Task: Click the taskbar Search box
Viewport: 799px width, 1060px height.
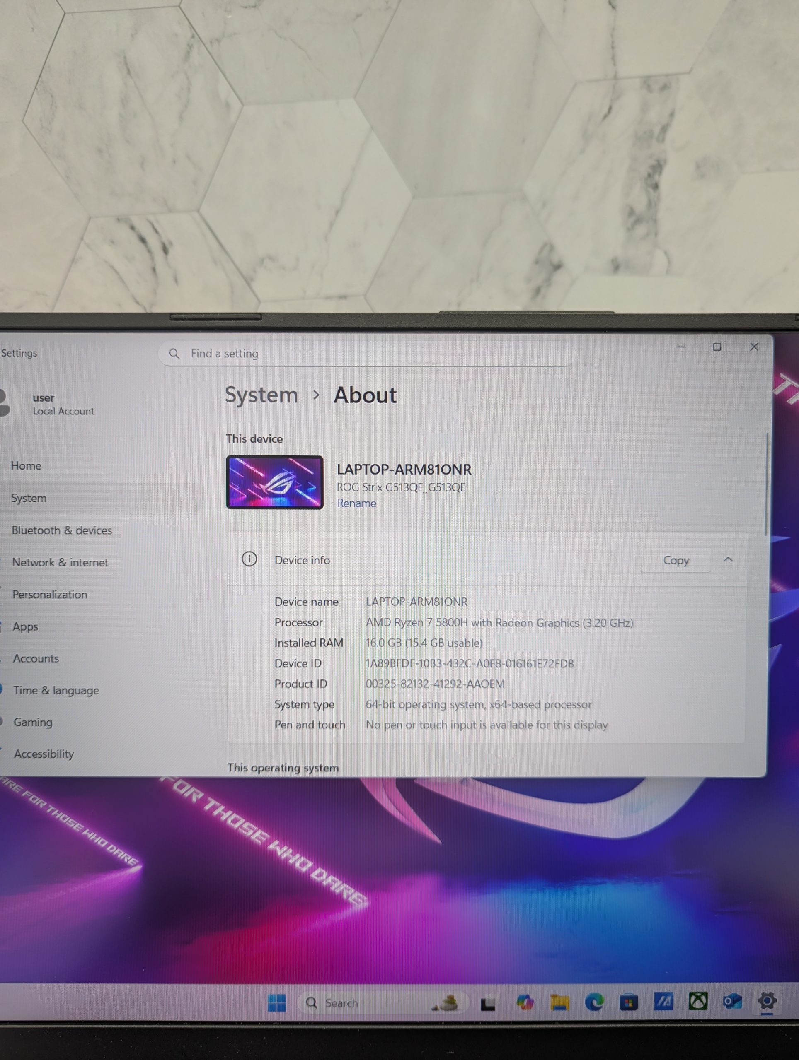Action: 341,1002
